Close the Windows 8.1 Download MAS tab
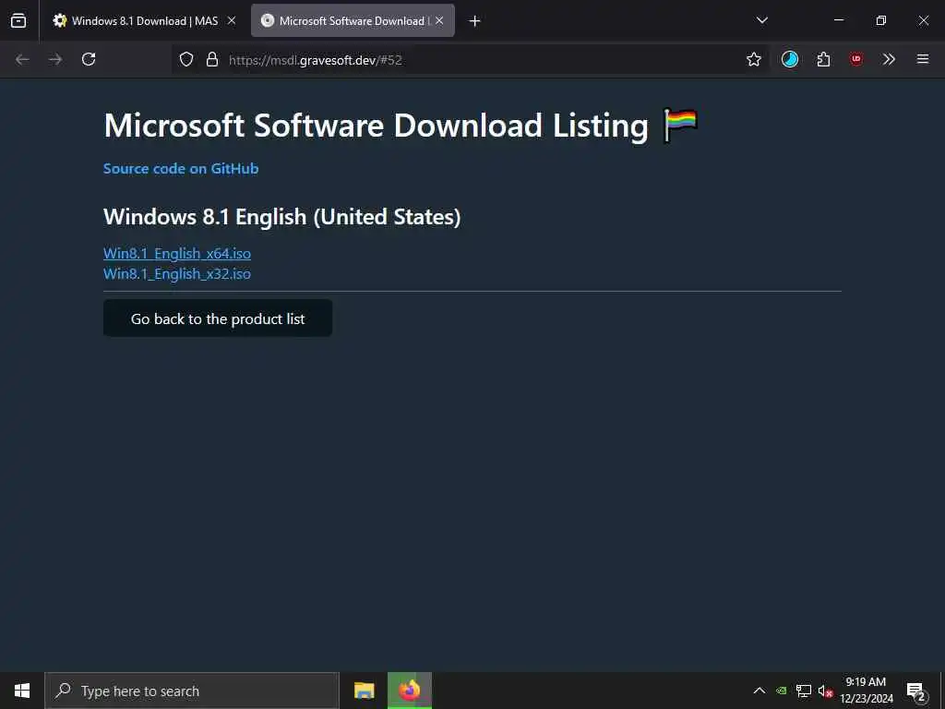This screenshot has height=709, width=945. [x=232, y=20]
